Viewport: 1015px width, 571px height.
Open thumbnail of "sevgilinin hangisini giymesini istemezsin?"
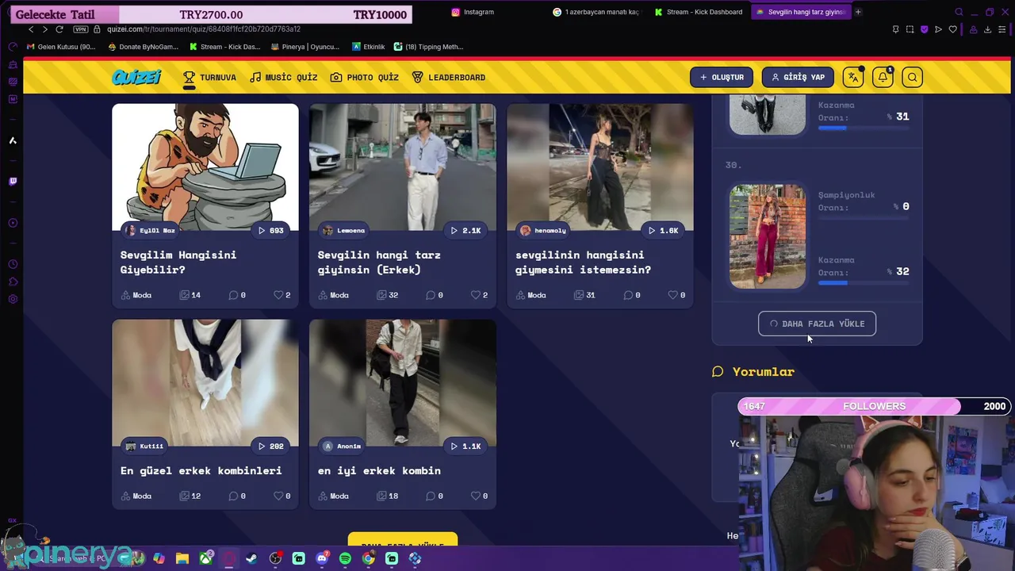click(x=600, y=167)
